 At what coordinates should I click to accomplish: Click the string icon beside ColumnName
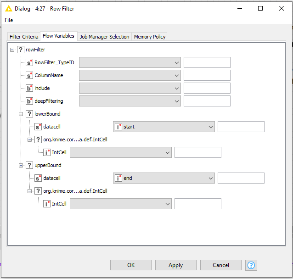[29, 75]
